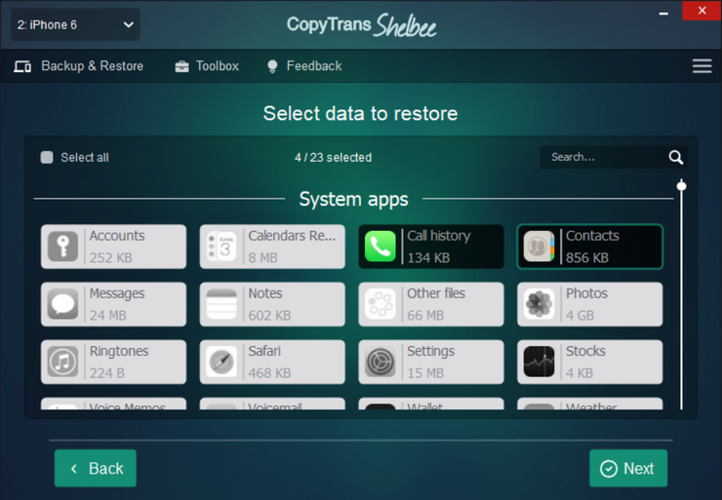Click the Toolbox briefcase icon
Viewport: 722px width, 500px height.
pyautogui.click(x=181, y=66)
